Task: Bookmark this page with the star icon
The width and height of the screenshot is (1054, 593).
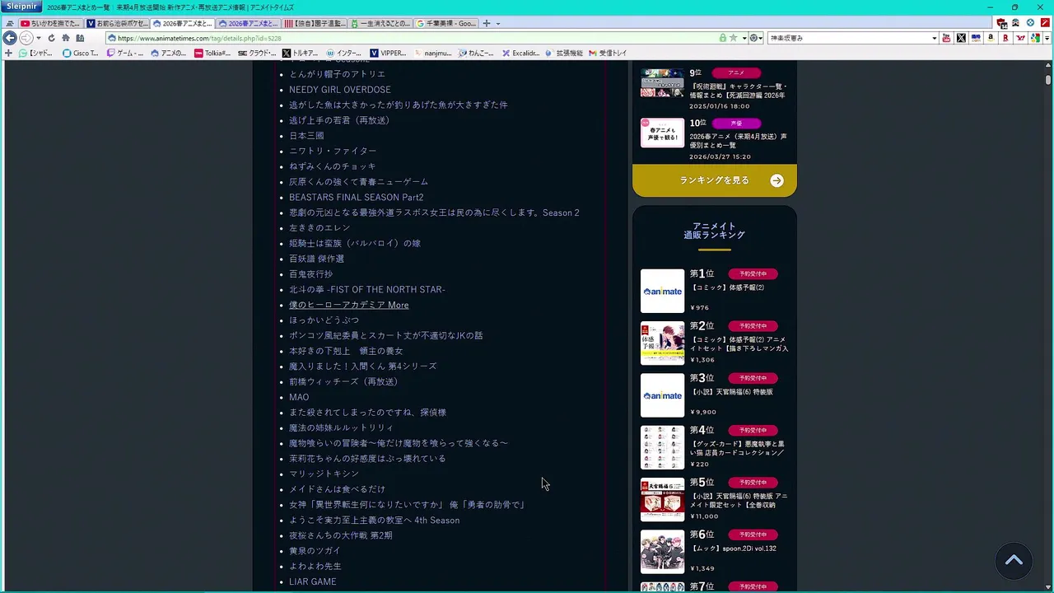Action: point(732,38)
